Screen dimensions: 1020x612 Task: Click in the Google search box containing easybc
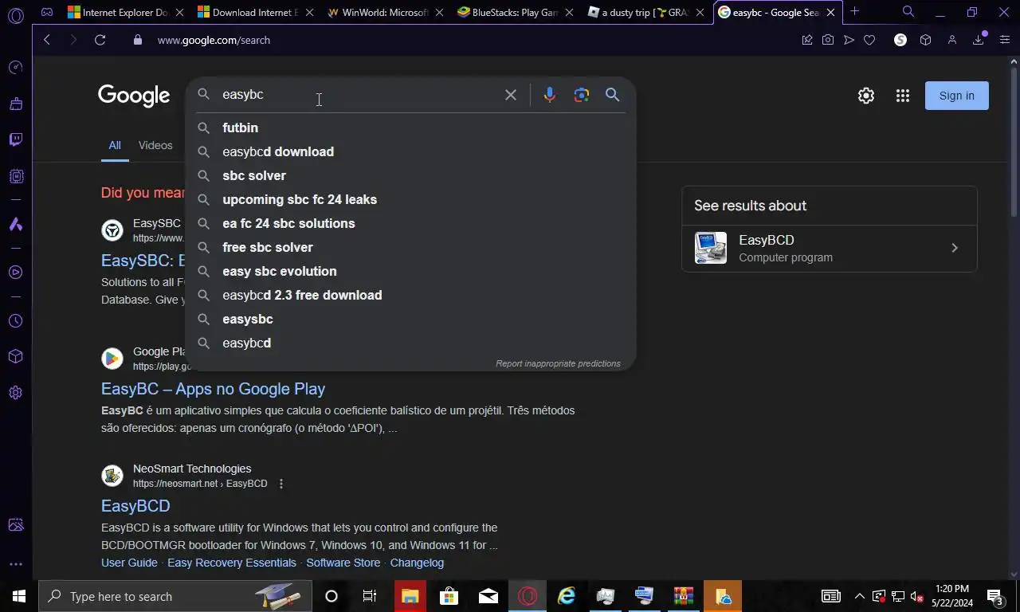tap(359, 95)
